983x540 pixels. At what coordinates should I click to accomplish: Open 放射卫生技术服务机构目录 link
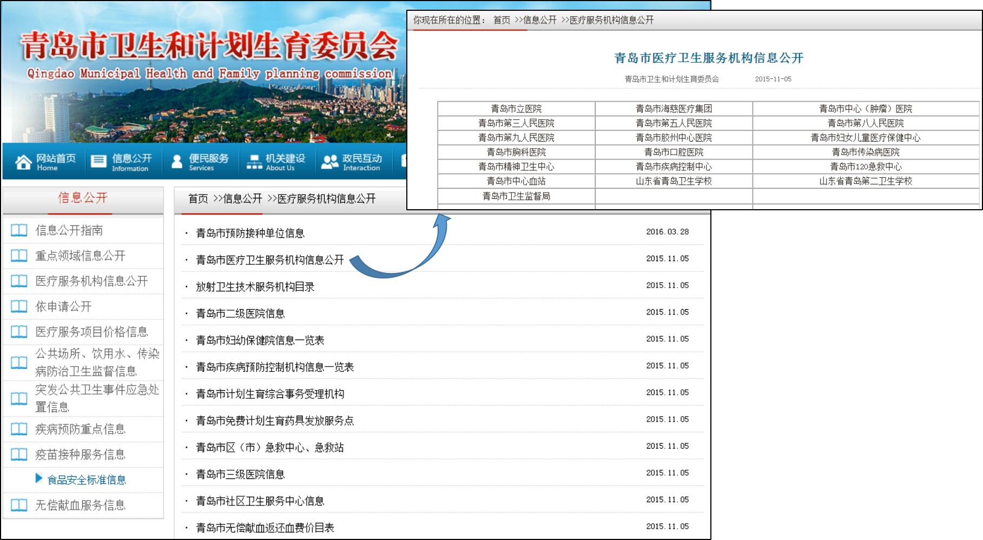coord(255,287)
